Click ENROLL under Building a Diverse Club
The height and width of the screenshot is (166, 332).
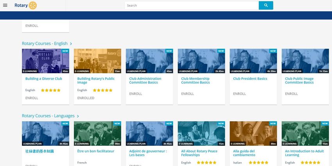tap(32, 98)
